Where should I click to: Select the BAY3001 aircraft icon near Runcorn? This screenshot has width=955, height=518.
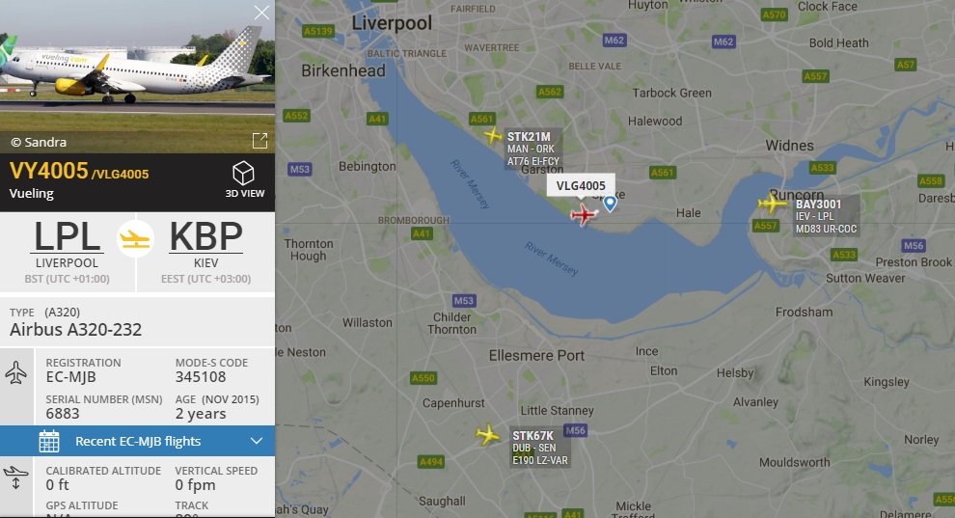tap(773, 203)
